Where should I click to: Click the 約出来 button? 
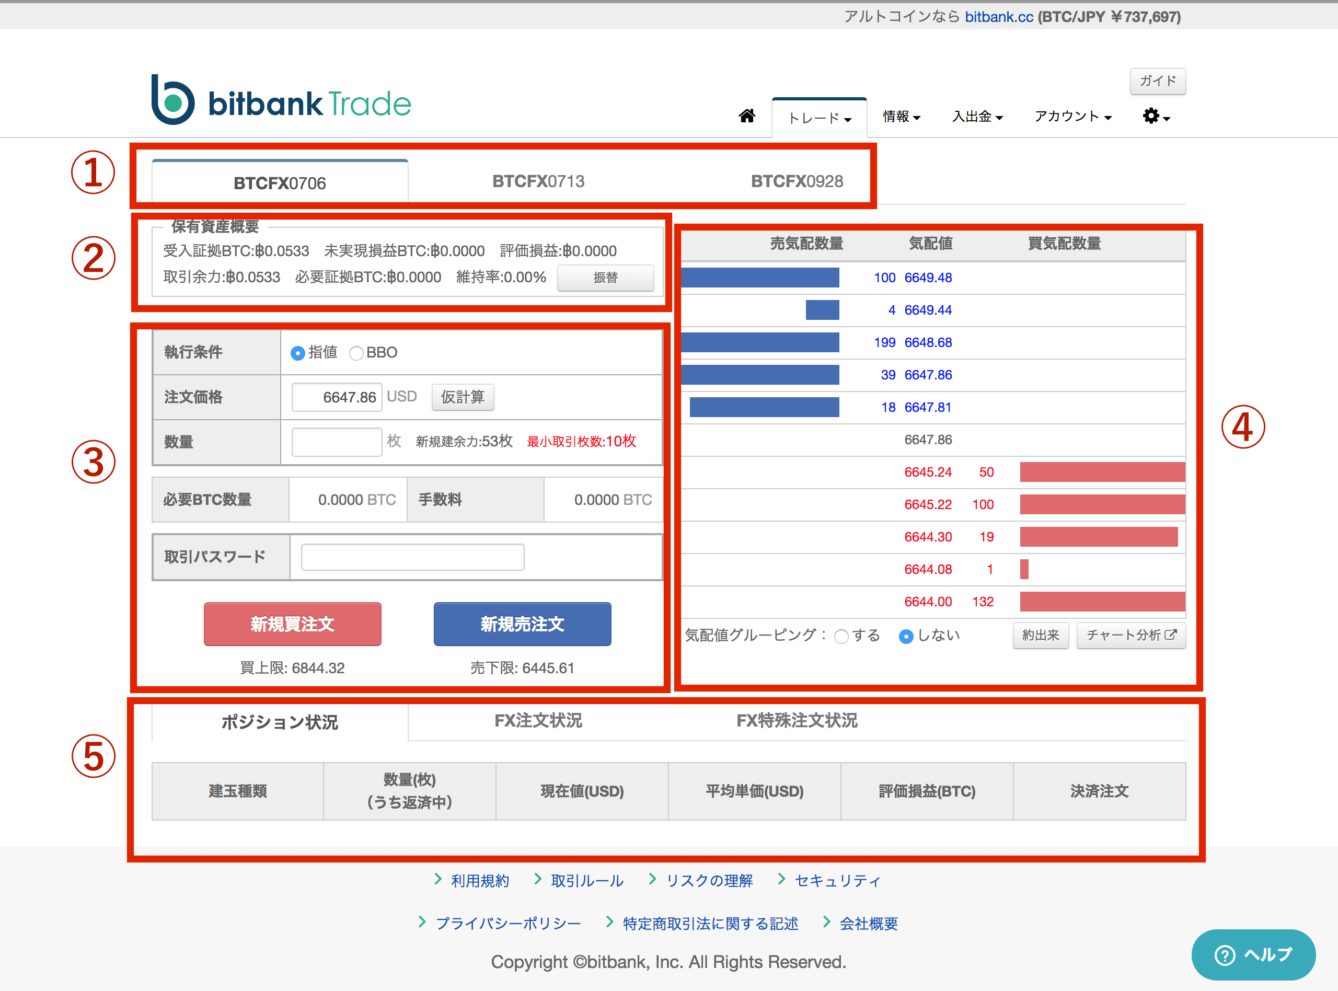(1041, 635)
